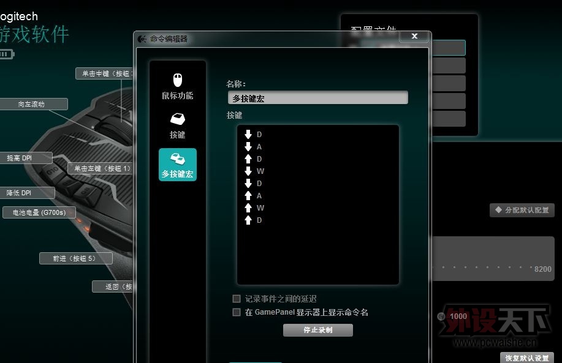Select second key-down D entry below W
562x363 pixels.
coord(254,183)
